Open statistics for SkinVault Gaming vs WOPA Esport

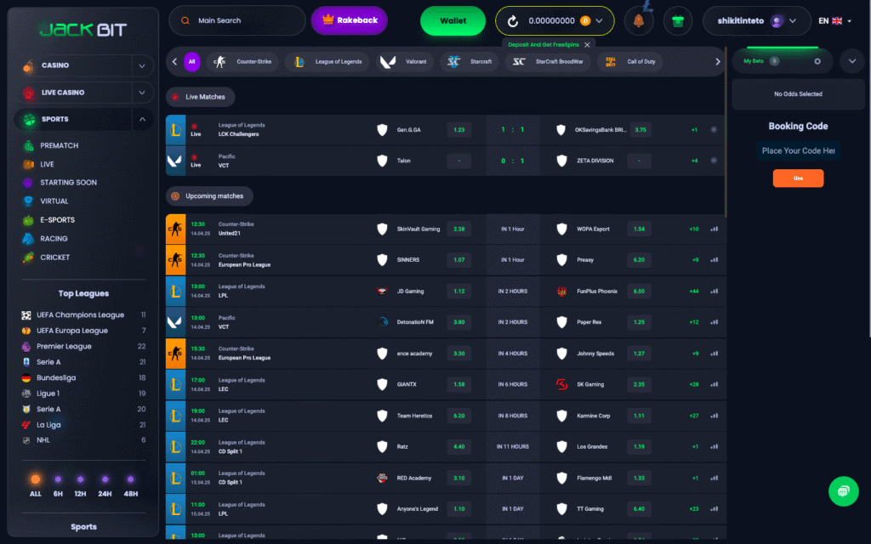[714, 229]
